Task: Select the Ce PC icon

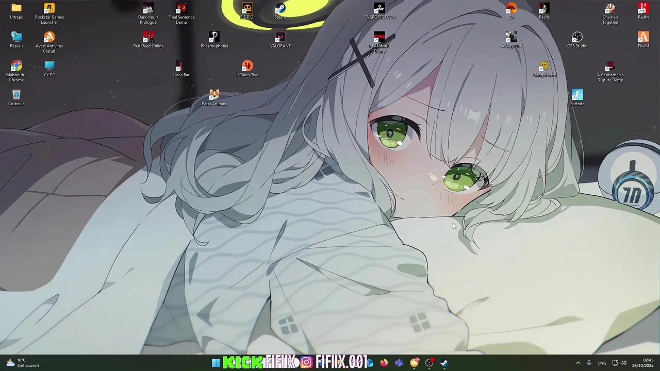Action: pos(49,69)
